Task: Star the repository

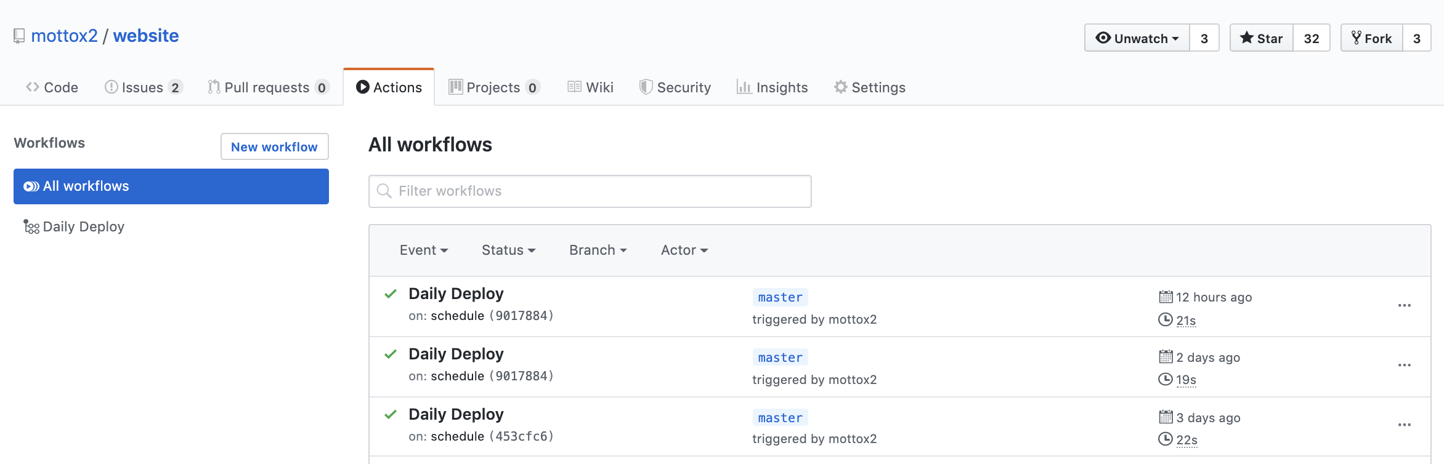Action: pos(1262,38)
